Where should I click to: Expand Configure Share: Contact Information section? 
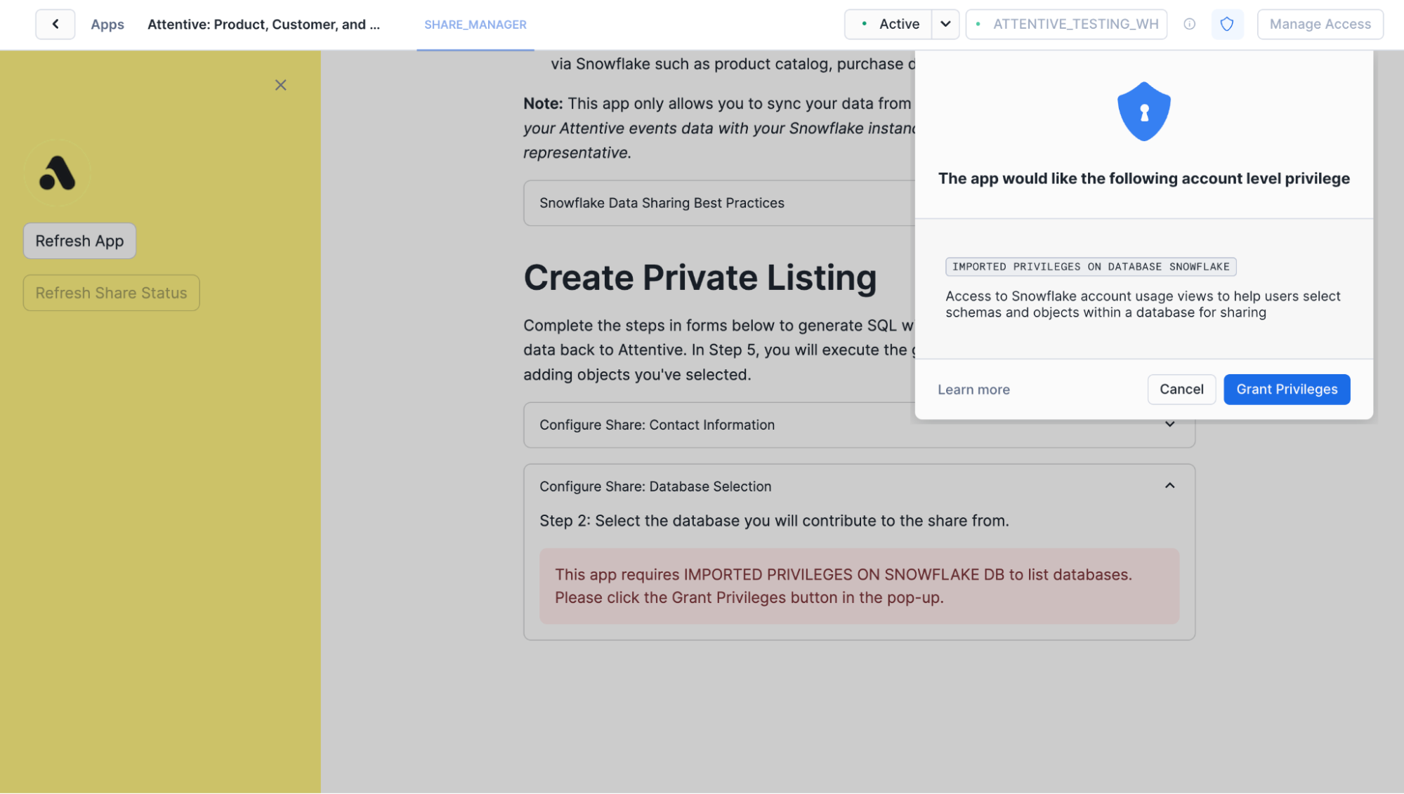[859, 425]
